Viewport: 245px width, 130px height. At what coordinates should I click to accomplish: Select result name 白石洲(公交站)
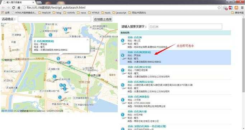[x=143, y=67]
